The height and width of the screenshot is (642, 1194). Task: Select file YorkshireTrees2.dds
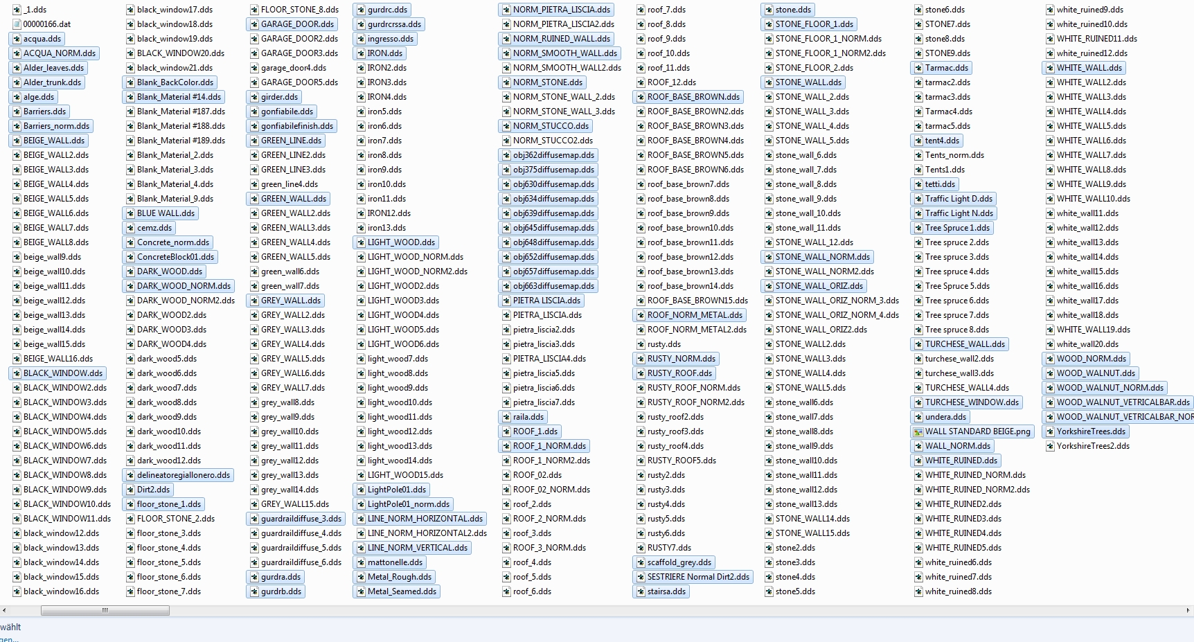[1087, 446]
